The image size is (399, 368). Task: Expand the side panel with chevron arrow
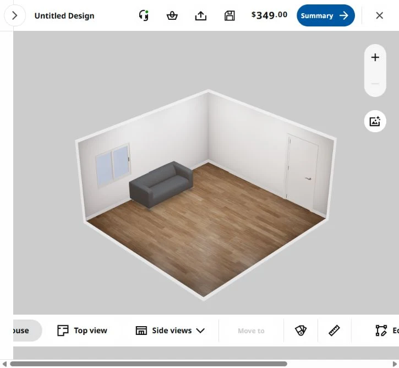click(x=15, y=15)
